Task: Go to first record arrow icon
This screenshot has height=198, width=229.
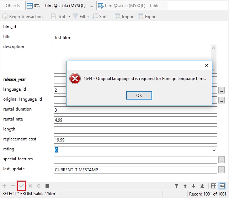Action: click(176, 186)
